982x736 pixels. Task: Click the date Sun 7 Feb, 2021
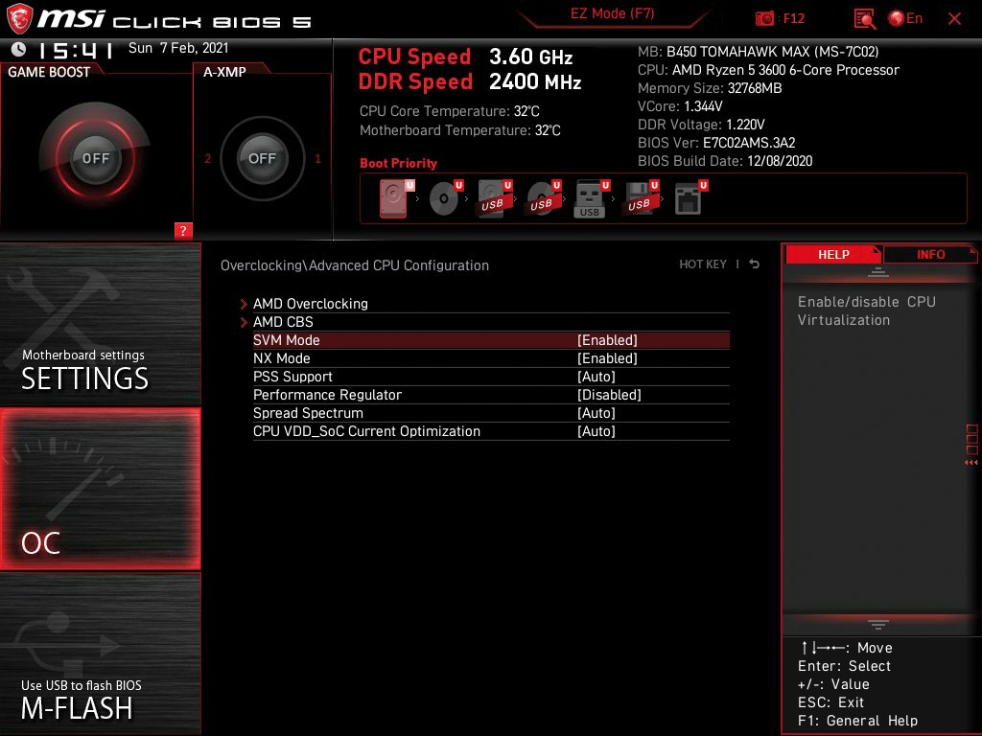(x=178, y=48)
